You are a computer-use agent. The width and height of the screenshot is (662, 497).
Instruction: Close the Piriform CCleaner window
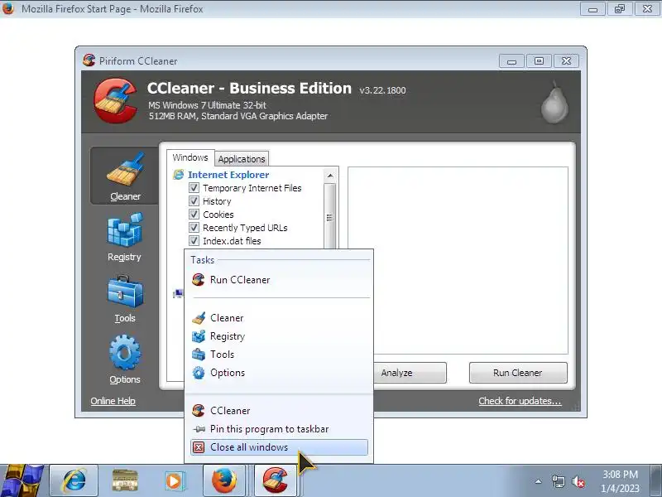coord(566,61)
